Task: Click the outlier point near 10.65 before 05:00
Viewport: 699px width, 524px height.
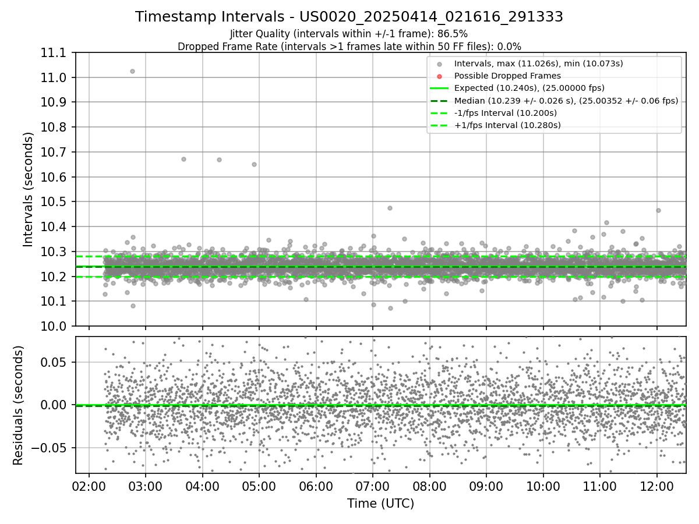Action: click(254, 164)
